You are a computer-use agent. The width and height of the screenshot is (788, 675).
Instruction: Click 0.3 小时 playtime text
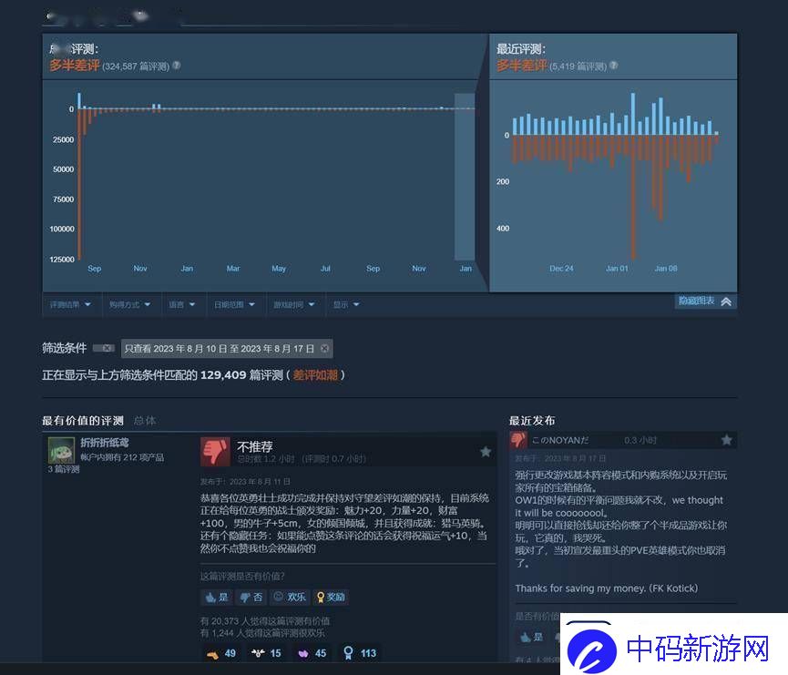click(x=640, y=440)
